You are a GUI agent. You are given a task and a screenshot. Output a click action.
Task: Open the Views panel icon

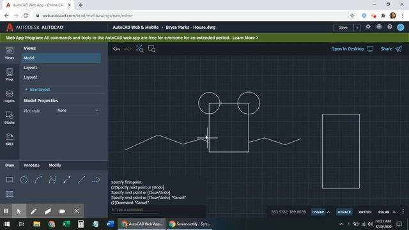coord(10,53)
